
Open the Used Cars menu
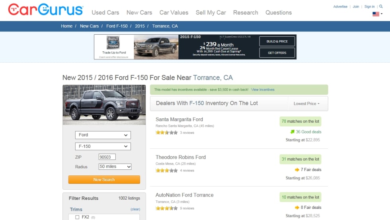click(105, 12)
